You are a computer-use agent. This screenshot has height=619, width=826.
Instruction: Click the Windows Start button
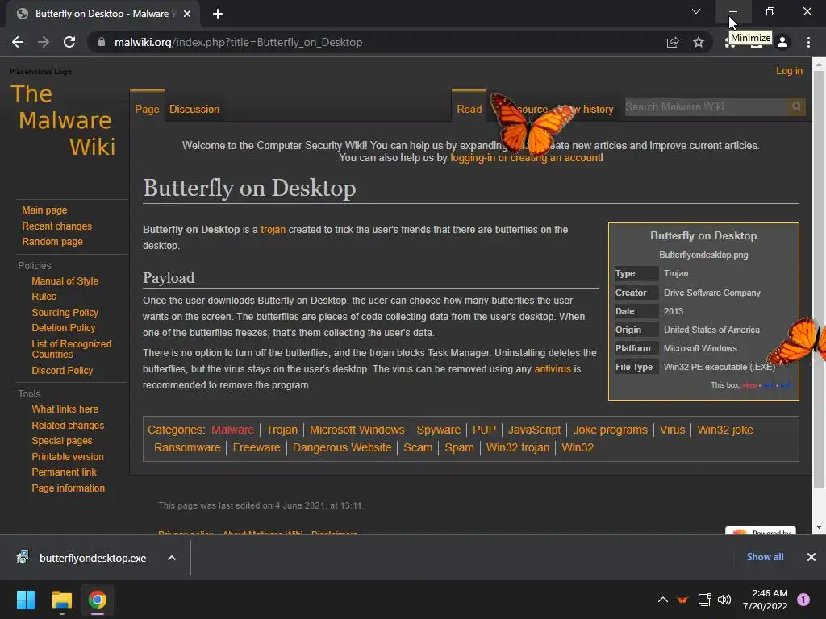pyautogui.click(x=26, y=600)
